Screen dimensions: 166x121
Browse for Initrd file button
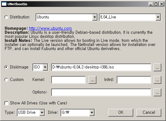point(157,80)
